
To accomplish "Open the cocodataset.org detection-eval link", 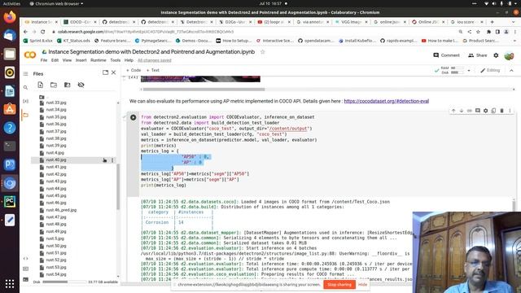I will [386, 101].
